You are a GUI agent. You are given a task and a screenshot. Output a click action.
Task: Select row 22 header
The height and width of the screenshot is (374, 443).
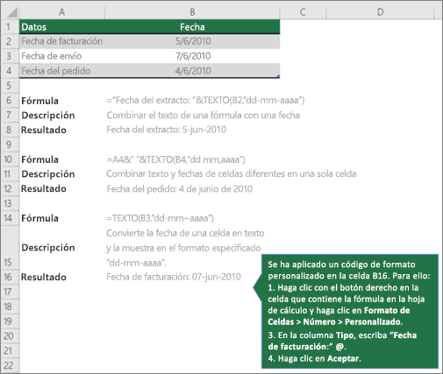[9, 365]
